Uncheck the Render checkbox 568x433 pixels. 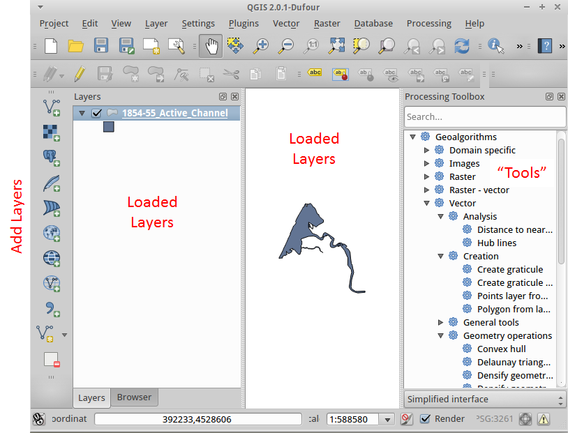[425, 418]
